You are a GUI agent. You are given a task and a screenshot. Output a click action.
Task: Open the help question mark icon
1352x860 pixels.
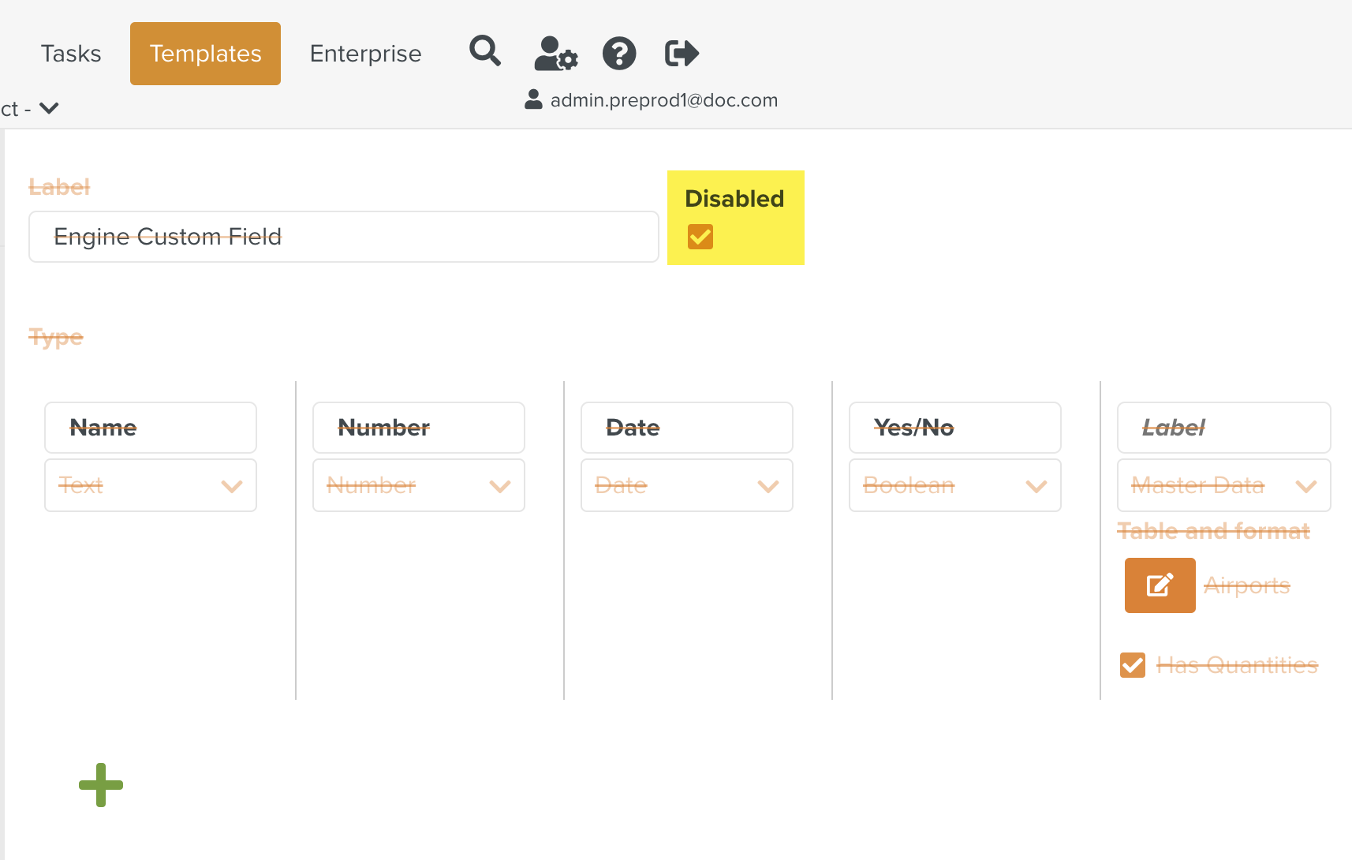(619, 54)
